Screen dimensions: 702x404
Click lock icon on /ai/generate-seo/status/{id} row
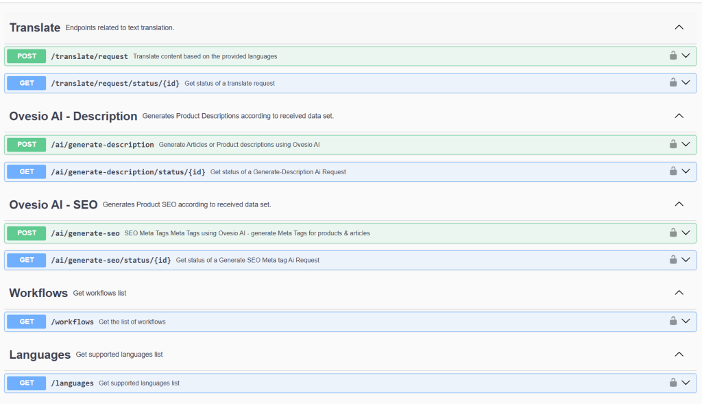coord(673,259)
